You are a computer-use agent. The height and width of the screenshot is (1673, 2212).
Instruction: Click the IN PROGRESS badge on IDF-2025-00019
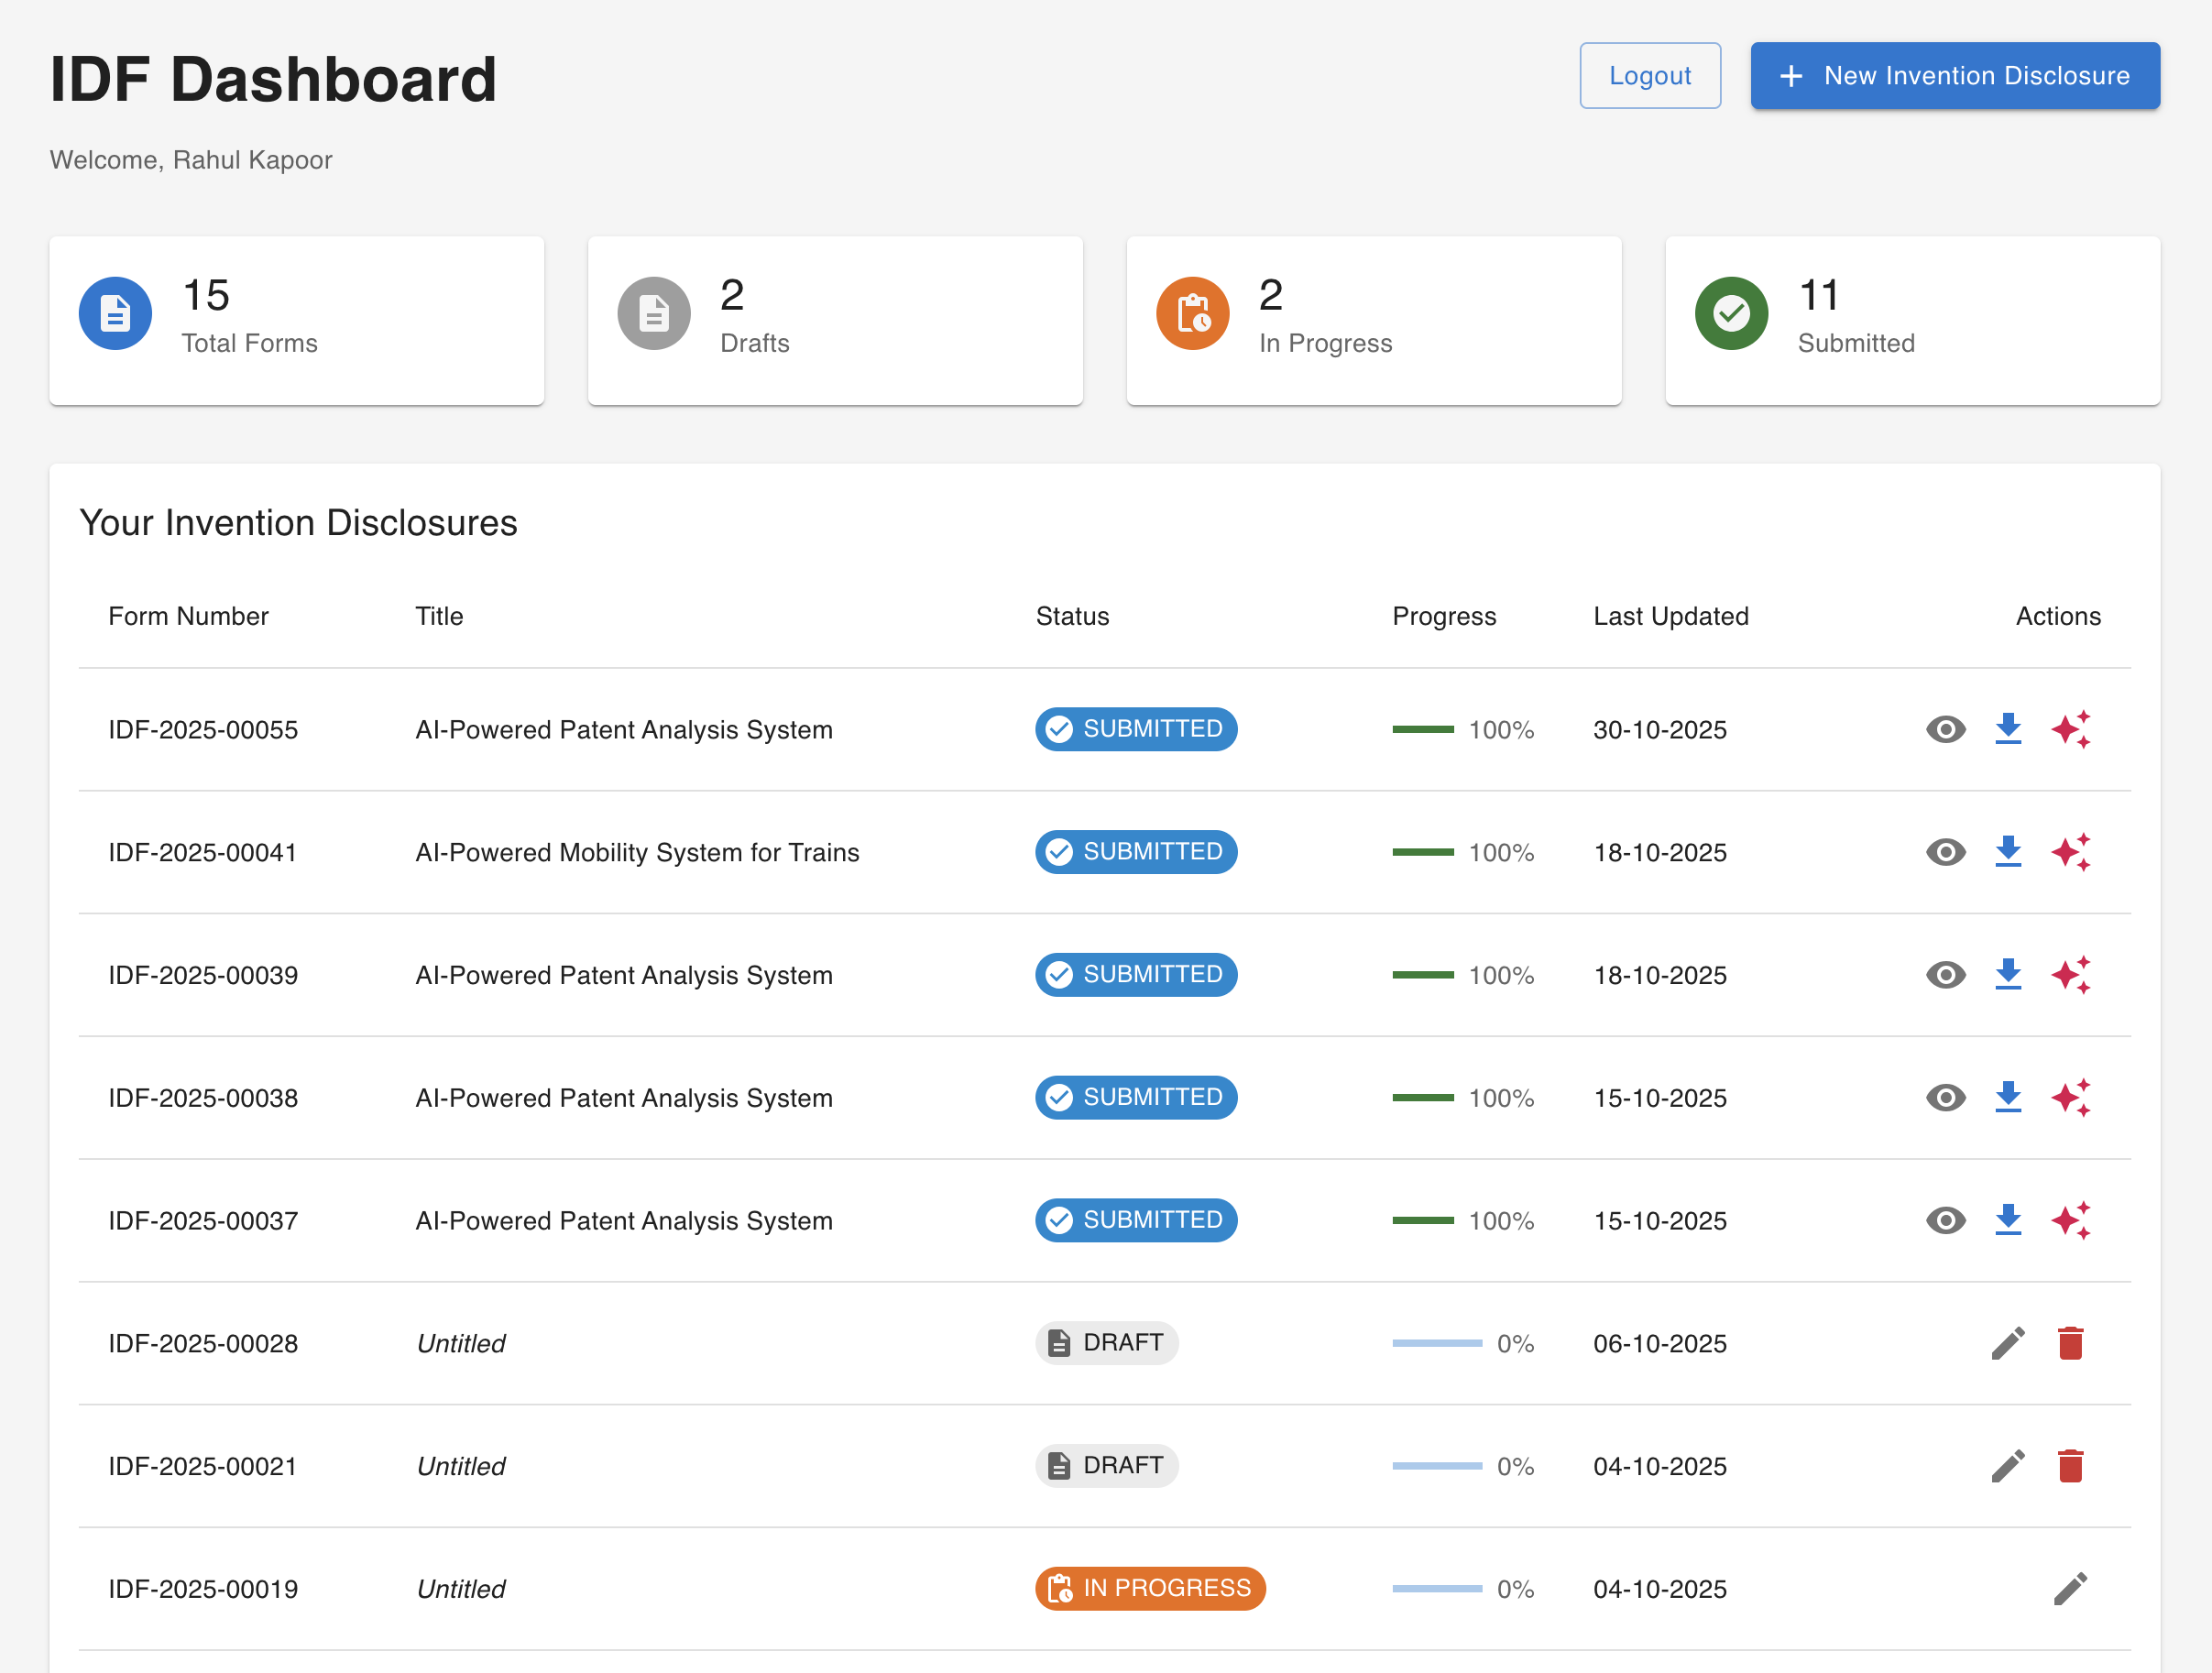[1149, 1588]
